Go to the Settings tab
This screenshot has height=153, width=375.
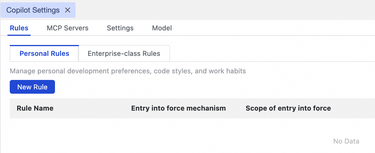coord(120,28)
